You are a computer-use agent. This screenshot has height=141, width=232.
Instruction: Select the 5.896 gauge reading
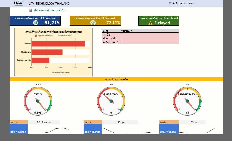38,113
